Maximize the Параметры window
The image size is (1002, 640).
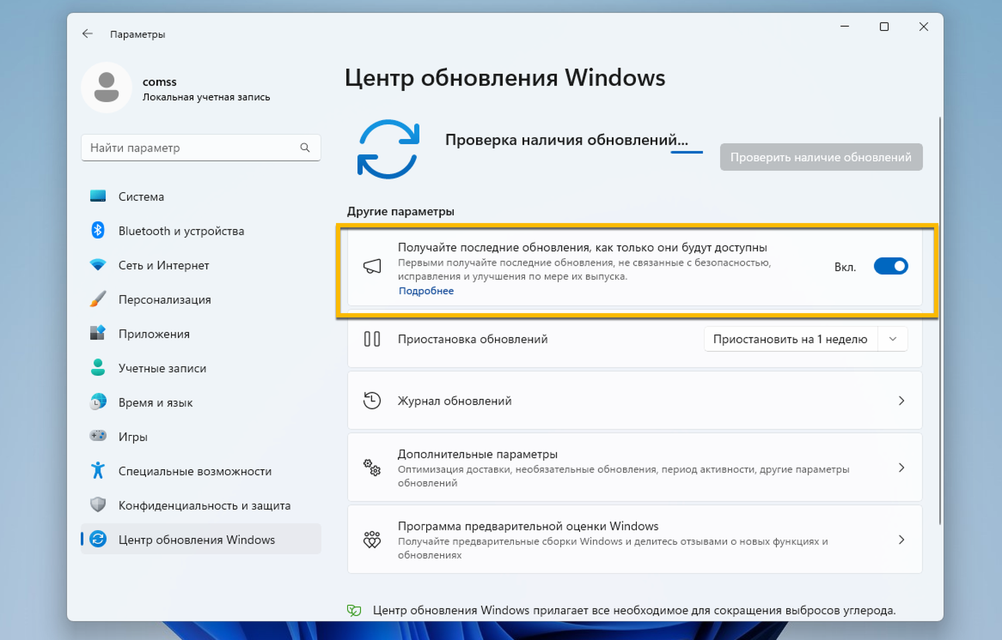click(884, 27)
